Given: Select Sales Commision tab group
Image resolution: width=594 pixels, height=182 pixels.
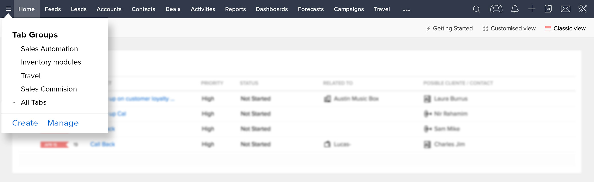Looking at the screenshot, I should point(49,89).
